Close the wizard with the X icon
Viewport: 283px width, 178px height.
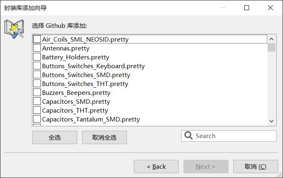tap(270, 8)
